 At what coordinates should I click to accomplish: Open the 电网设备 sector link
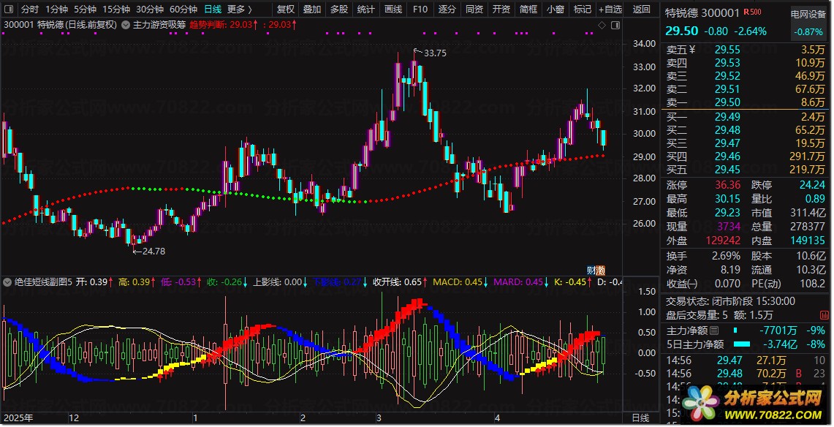pos(808,15)
